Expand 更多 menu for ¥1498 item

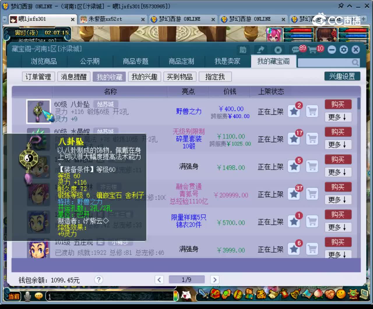click(338, 172)
